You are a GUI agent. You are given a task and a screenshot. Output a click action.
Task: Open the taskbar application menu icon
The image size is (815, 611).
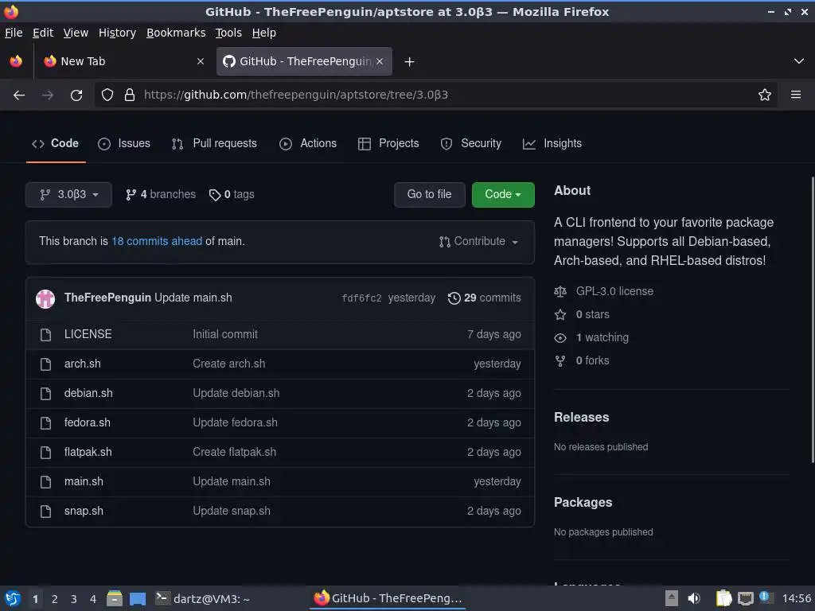13,598
